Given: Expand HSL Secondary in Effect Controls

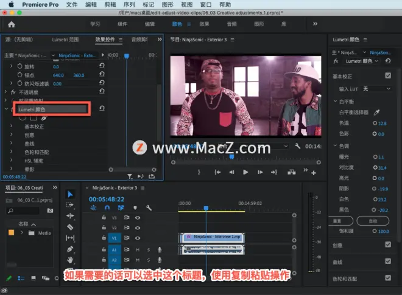Looking at the screenshot, I should coord(12,161).
